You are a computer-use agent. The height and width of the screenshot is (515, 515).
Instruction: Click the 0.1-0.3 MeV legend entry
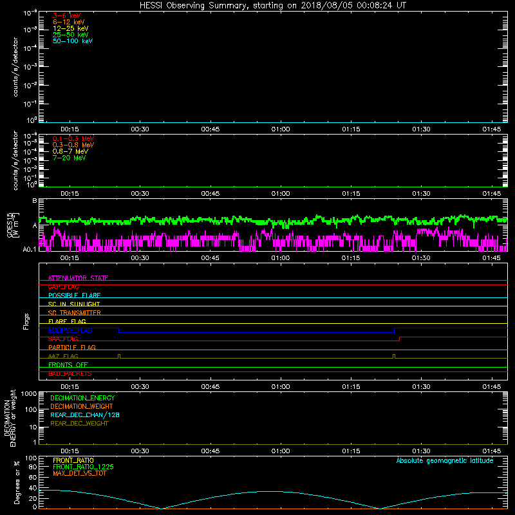pyautogui.click(x=73, y=138)
